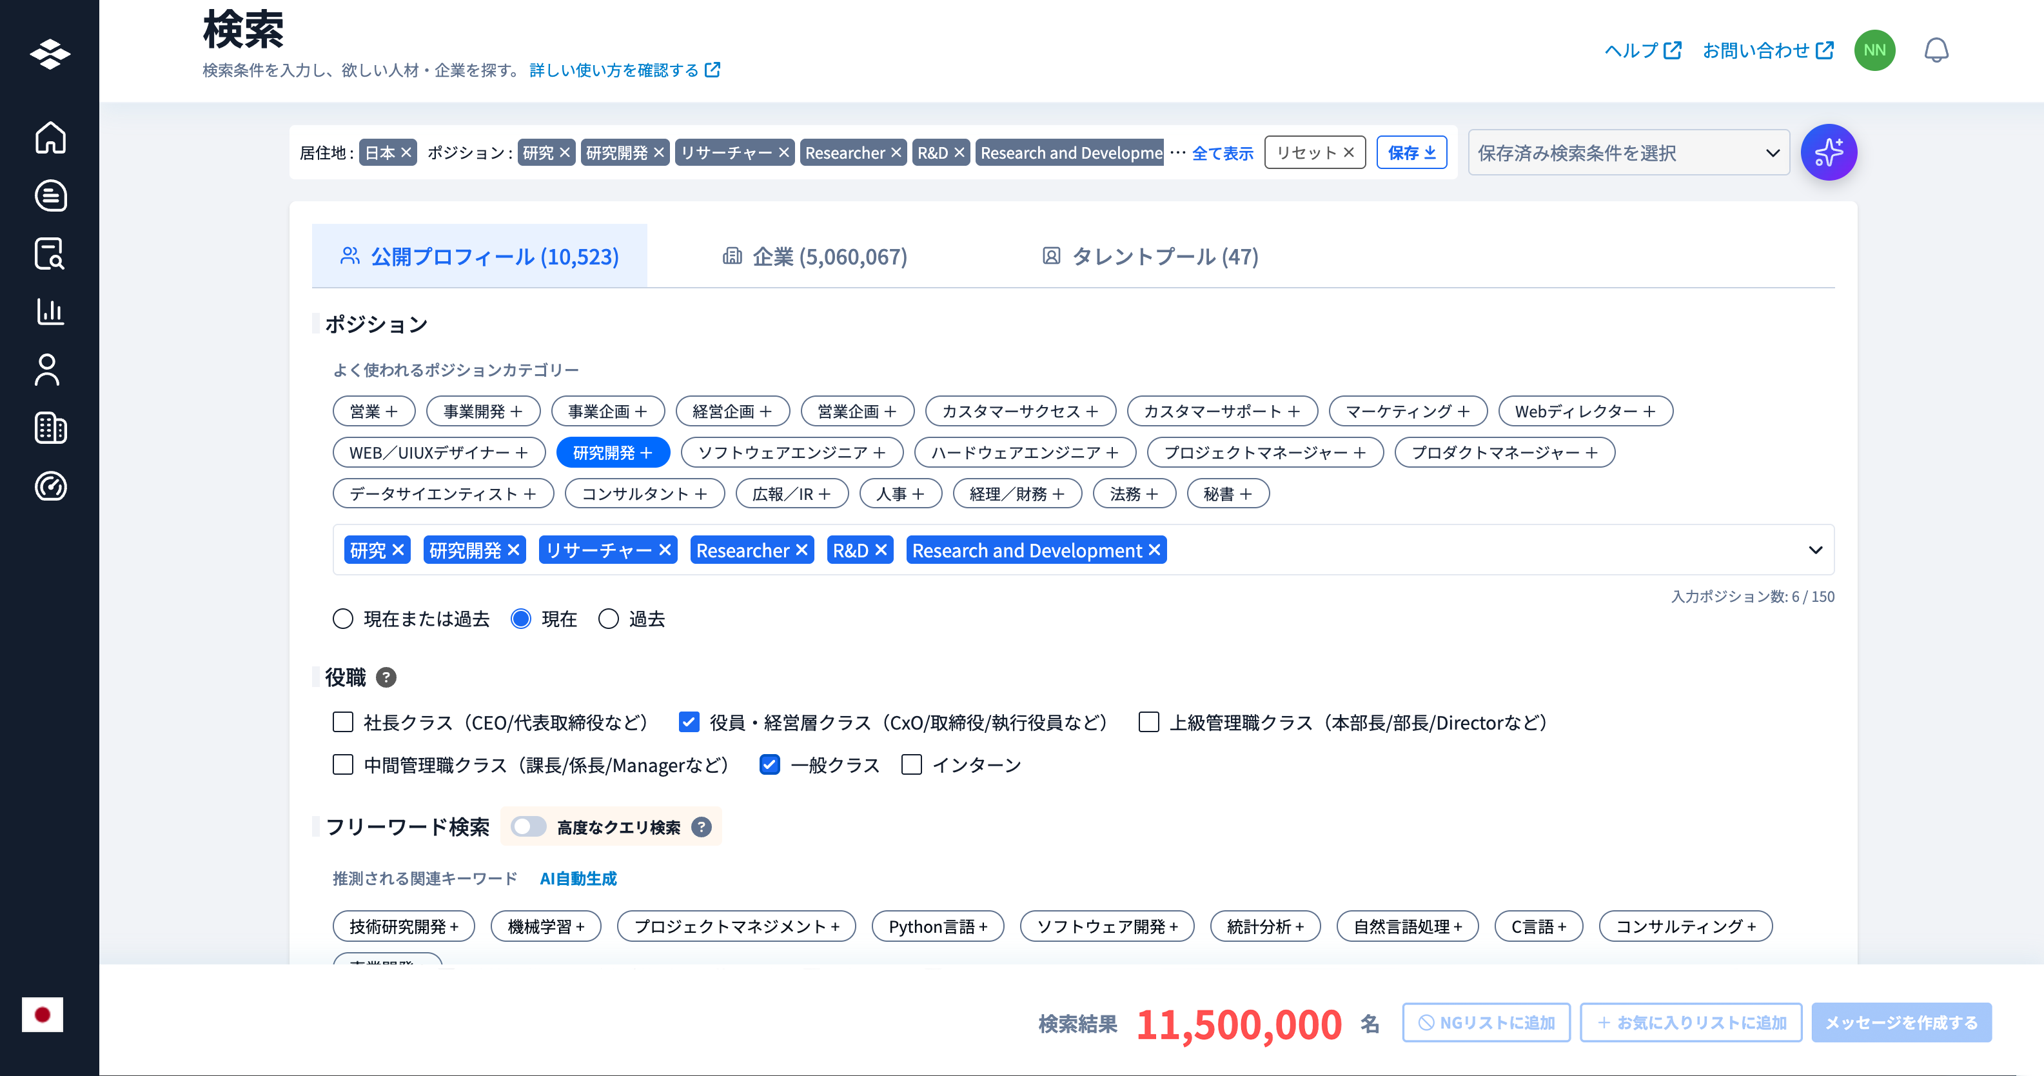This screenshot has width=2044, height=1076.
Task: Open notifications bell icon
Action: tap(1936, 50)
